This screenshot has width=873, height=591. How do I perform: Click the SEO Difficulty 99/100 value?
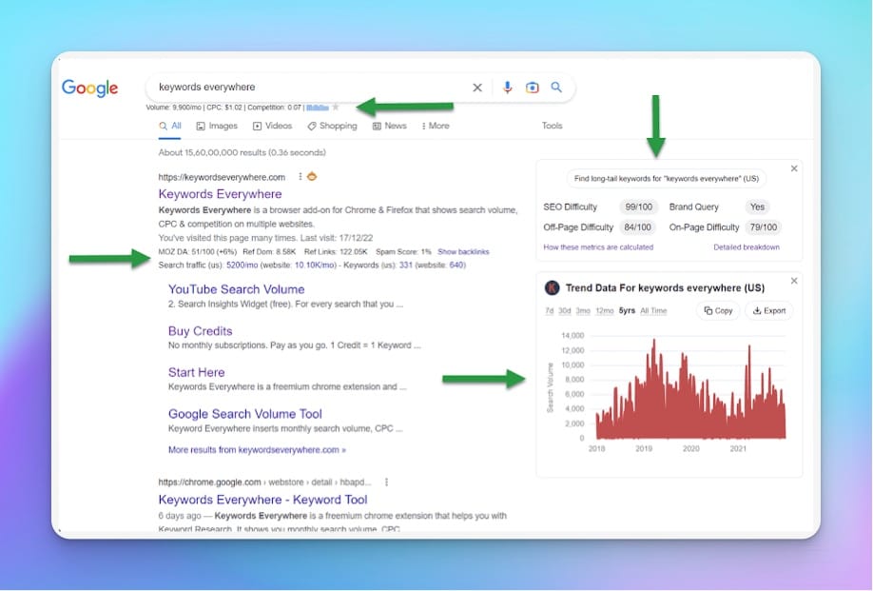(x=638, y=207)
